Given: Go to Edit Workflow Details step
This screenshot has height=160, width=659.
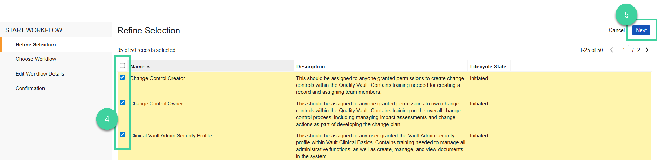Looking at the screenshot, I should tap(40, 74).
